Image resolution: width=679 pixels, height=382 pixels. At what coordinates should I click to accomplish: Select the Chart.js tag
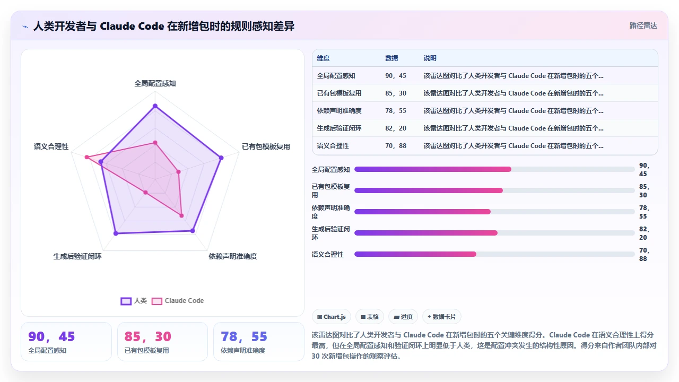[x=332, y=317]
